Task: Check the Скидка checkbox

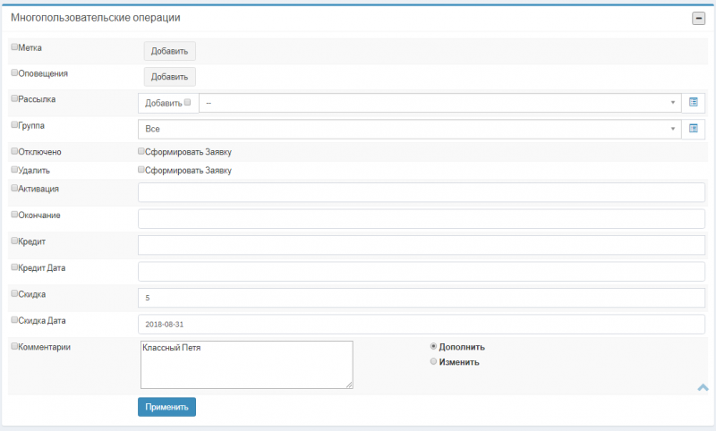Action: [x=14, y=293]
